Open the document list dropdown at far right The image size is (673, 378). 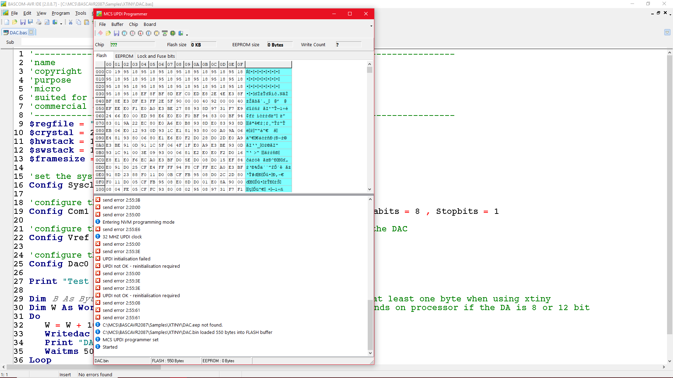(x=667, y=32)
